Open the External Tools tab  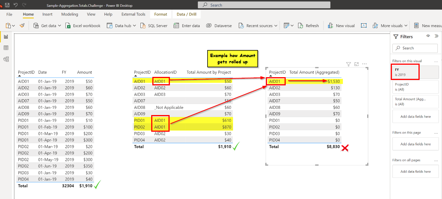click(x=133, y=14)
